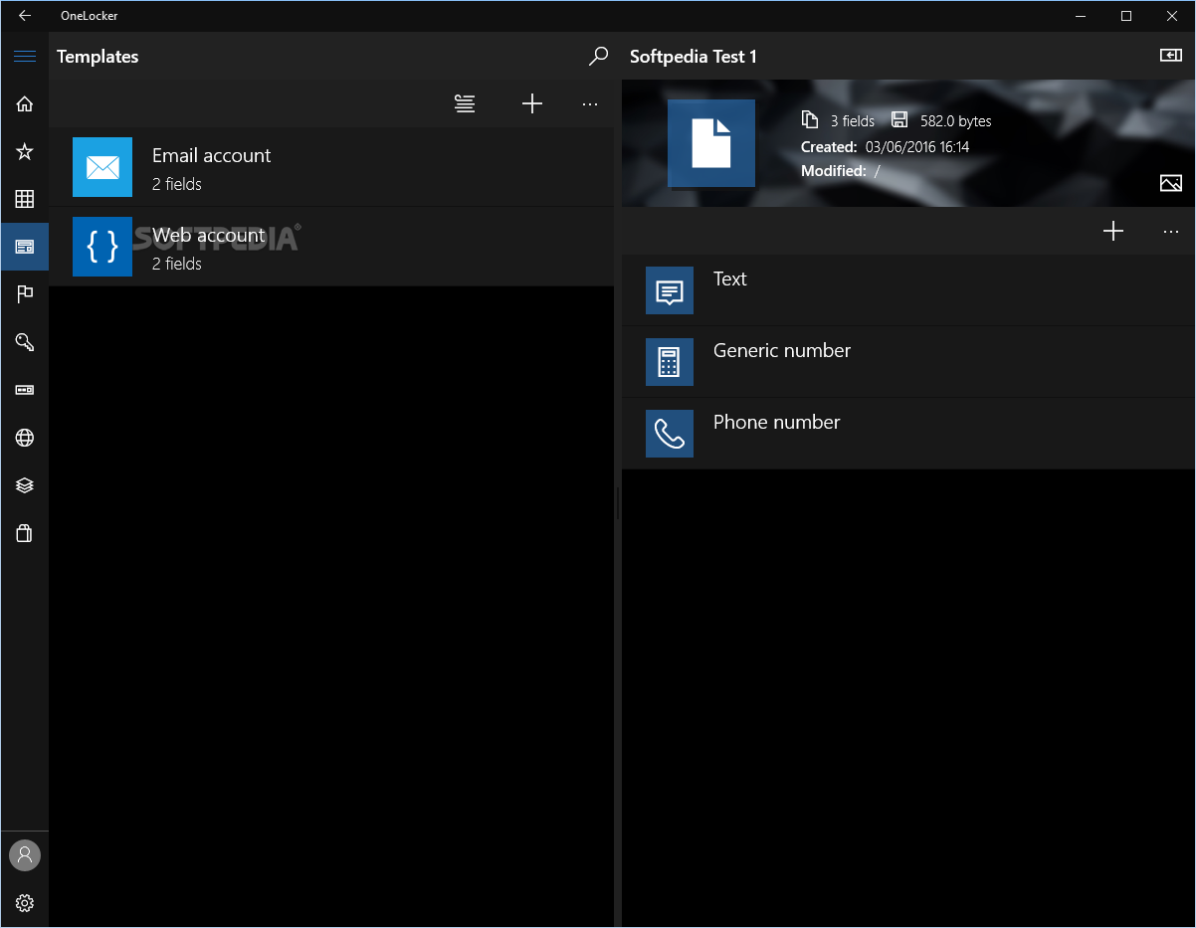Add a new field with plus icon
The image size is (1196, 928).
click(1113, 231)
